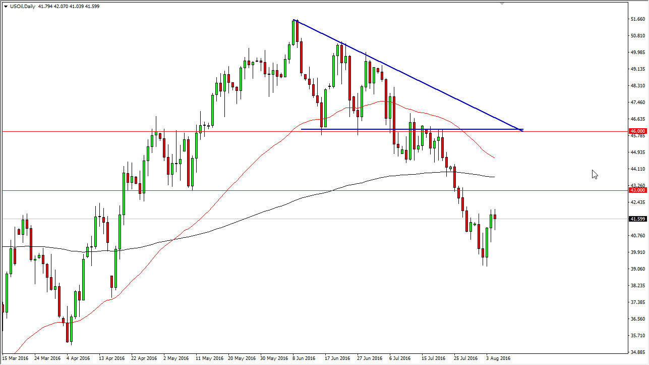Click the "6 Jul 2016" date label
This screenshot has width=649, height=365.
[x=400, y=358]
